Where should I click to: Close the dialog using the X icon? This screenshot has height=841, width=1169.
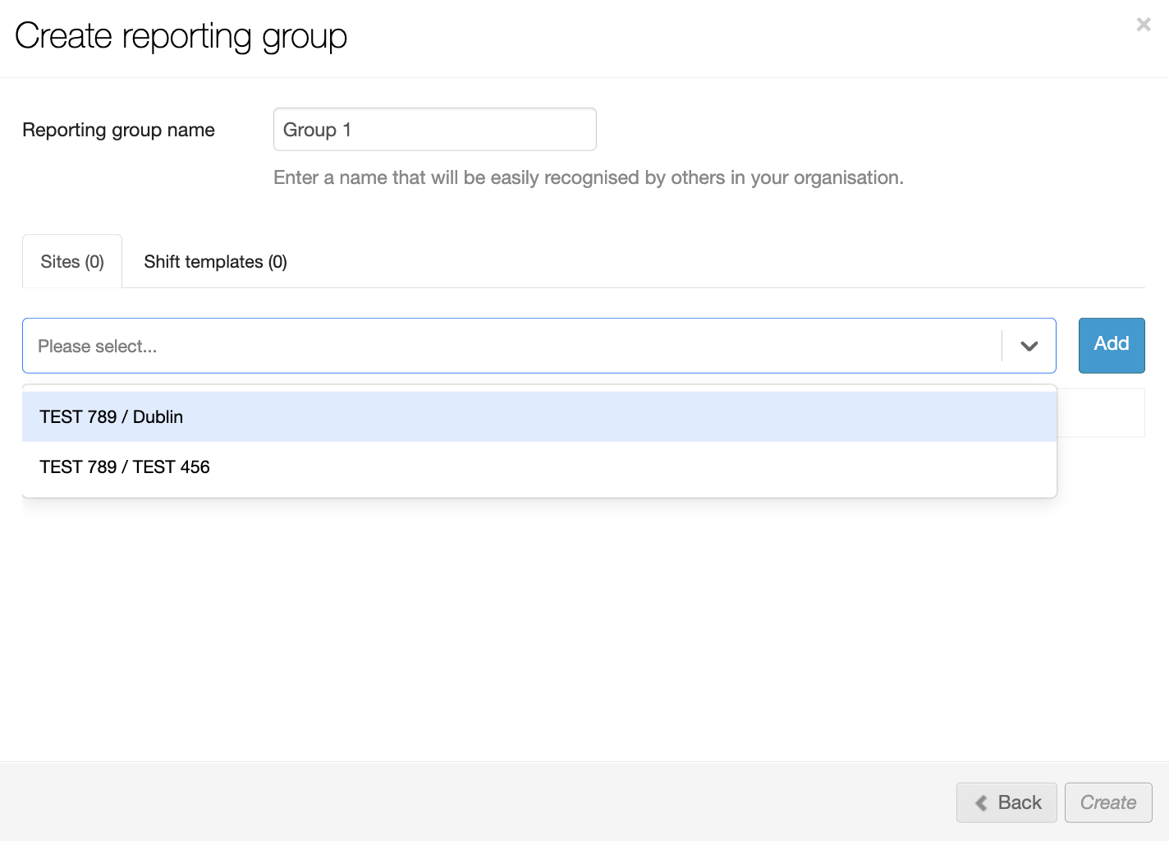click(1143, 25)
